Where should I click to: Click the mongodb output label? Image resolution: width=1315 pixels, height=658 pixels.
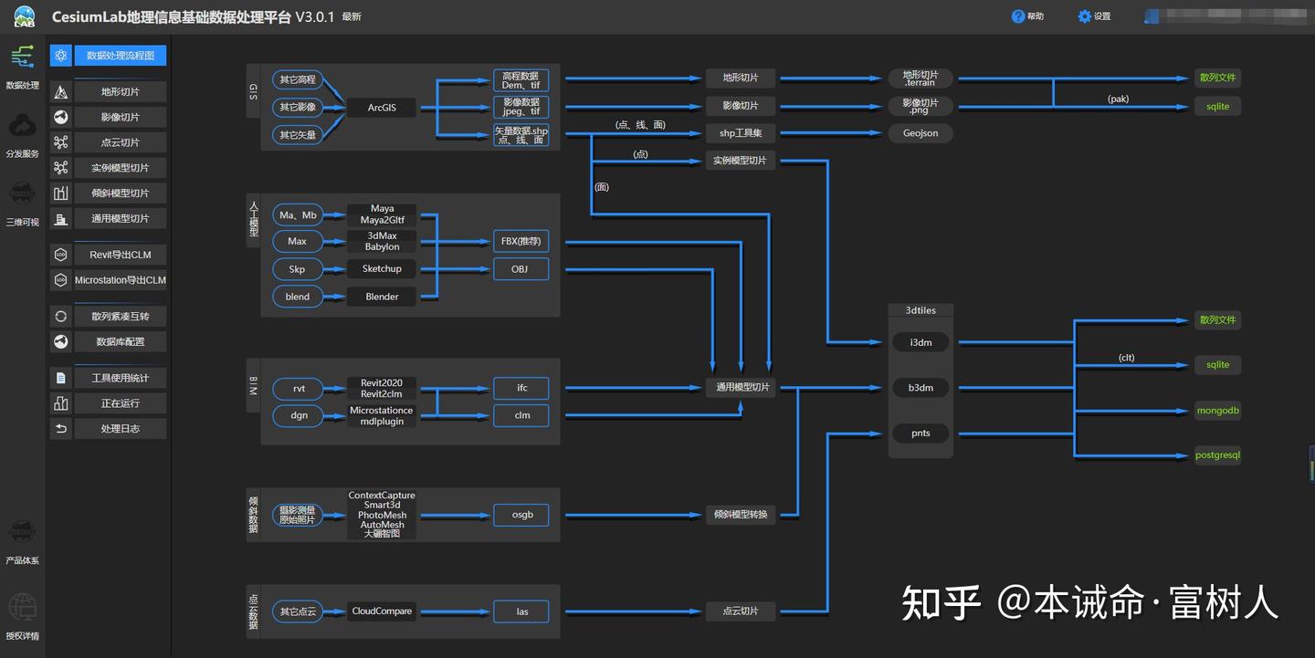[1218, 411]
